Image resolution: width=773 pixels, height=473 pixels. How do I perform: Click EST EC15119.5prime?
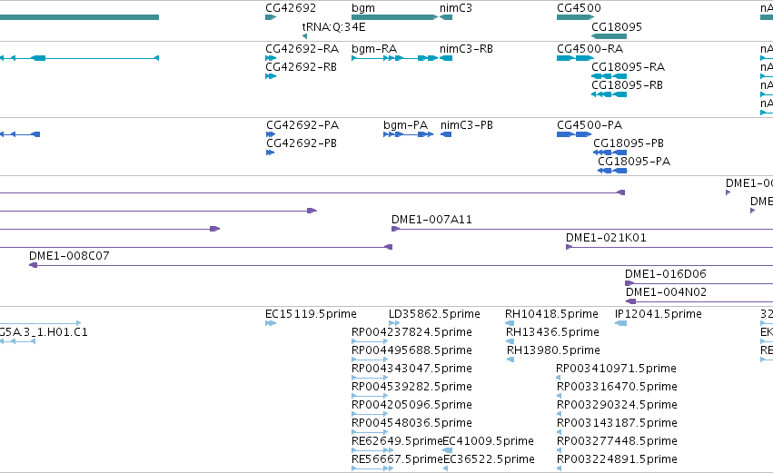coord(271,323)
